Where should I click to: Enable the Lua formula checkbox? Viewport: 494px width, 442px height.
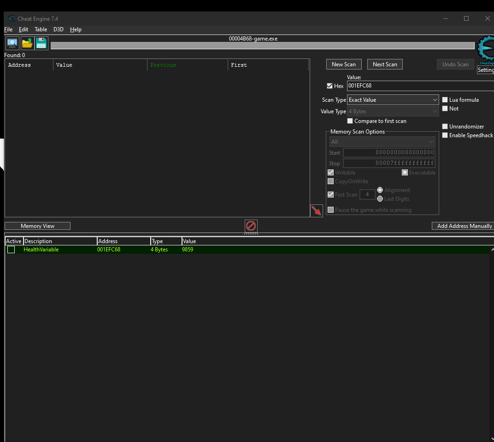[x=445, y=100]
